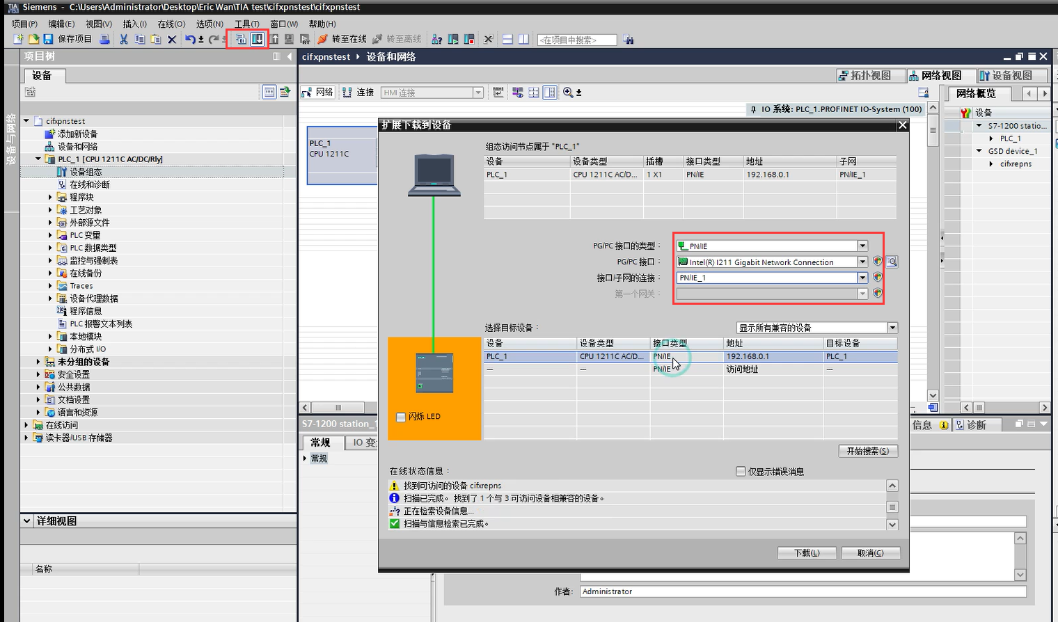Viewport: 1058px width, 622px height.
Task: Click the undo arrow icon
Action: coord(189,39)
